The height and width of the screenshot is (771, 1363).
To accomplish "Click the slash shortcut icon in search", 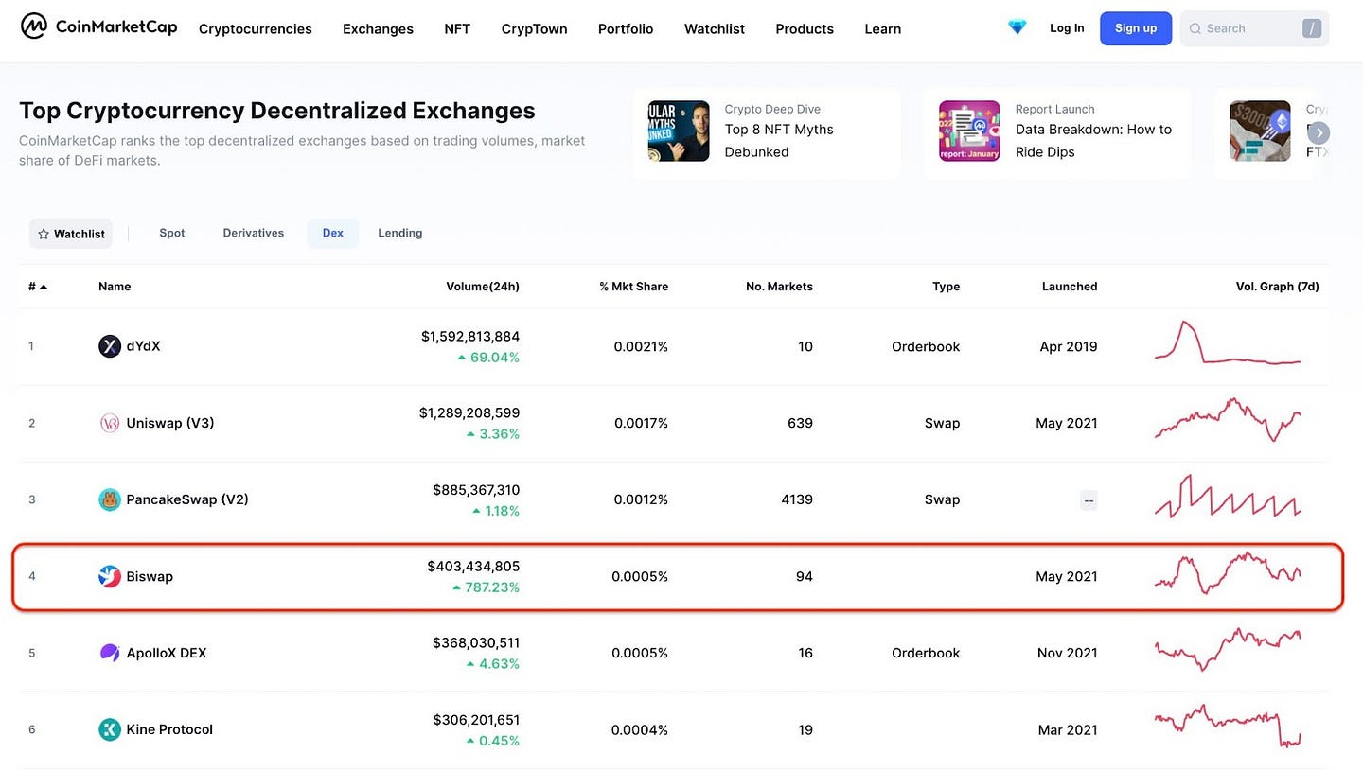I will (1312, 28).
